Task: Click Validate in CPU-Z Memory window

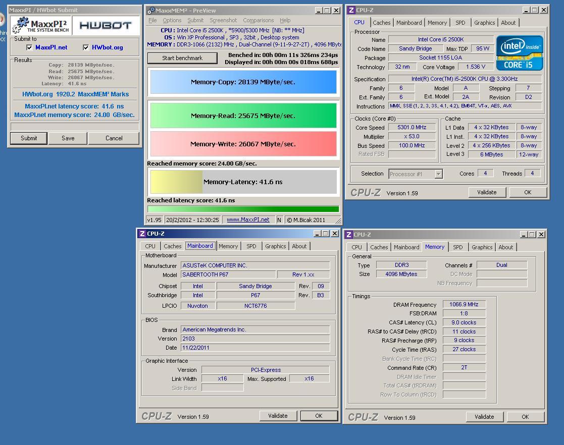Action: pyautogui.click(x=484, y=417)
